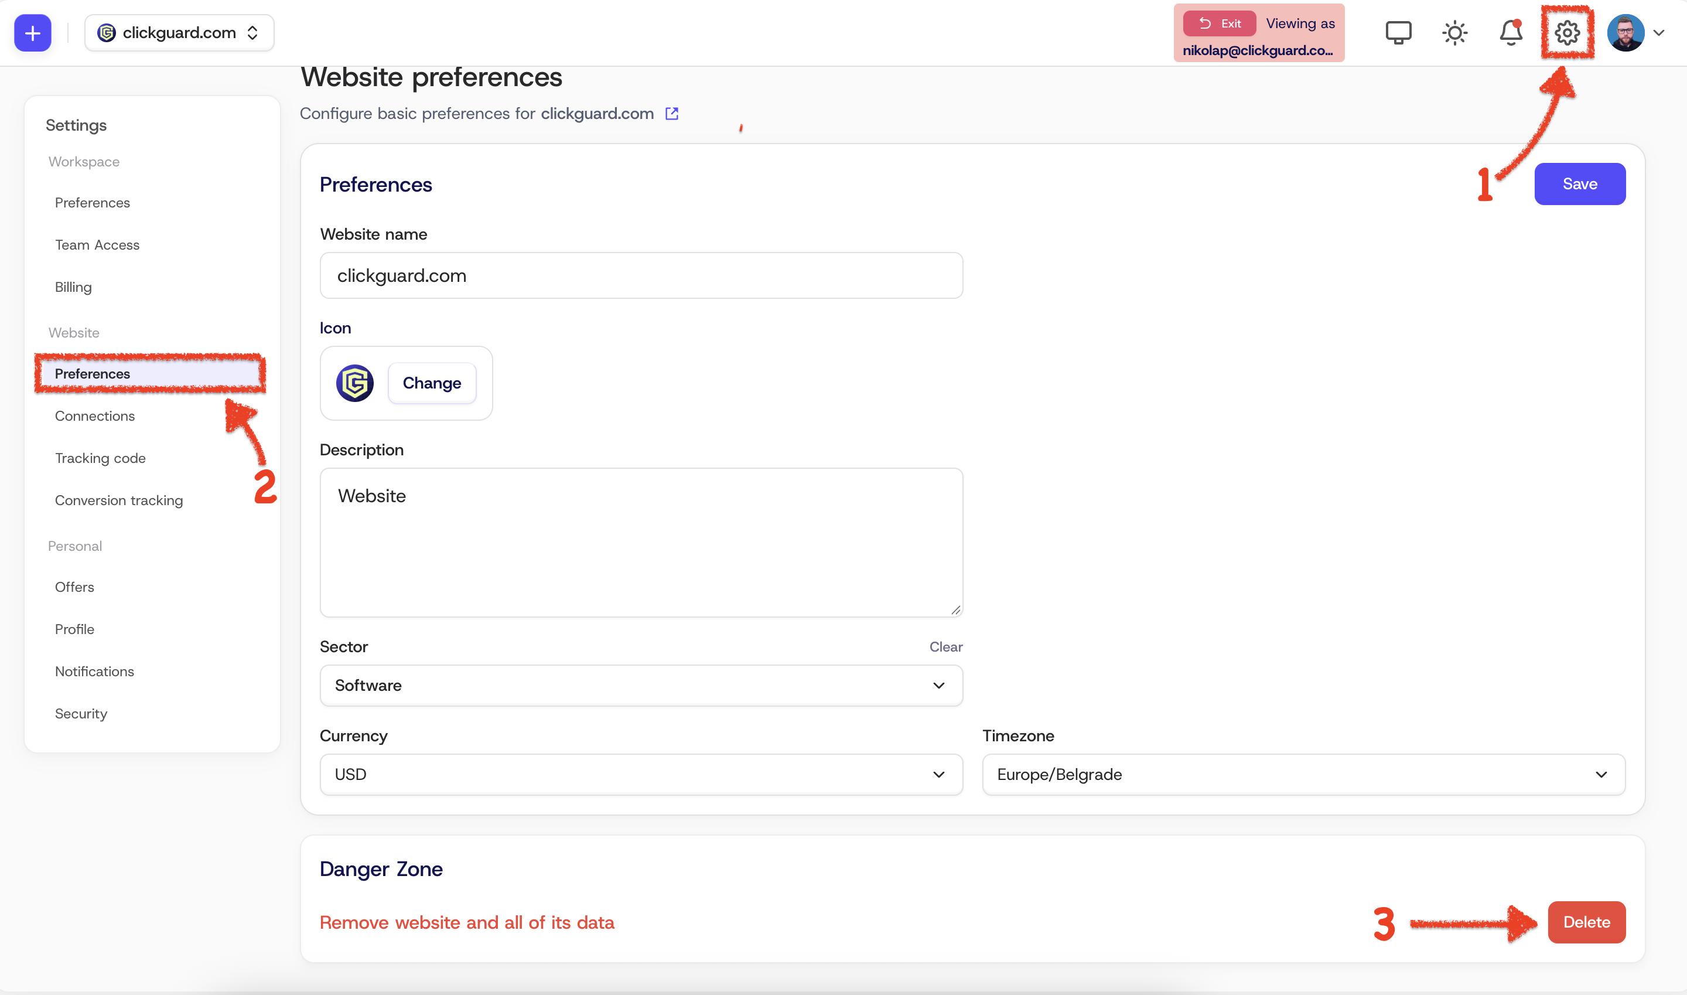
Task: Open Workspace Preferences in sidebar
Action: 93,203
